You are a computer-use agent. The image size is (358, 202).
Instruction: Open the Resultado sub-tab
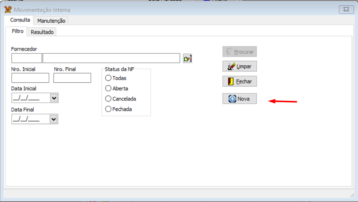click(42, 32)
